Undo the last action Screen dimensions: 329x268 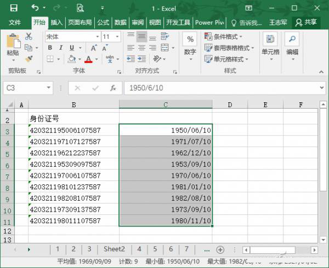(35, 8)
